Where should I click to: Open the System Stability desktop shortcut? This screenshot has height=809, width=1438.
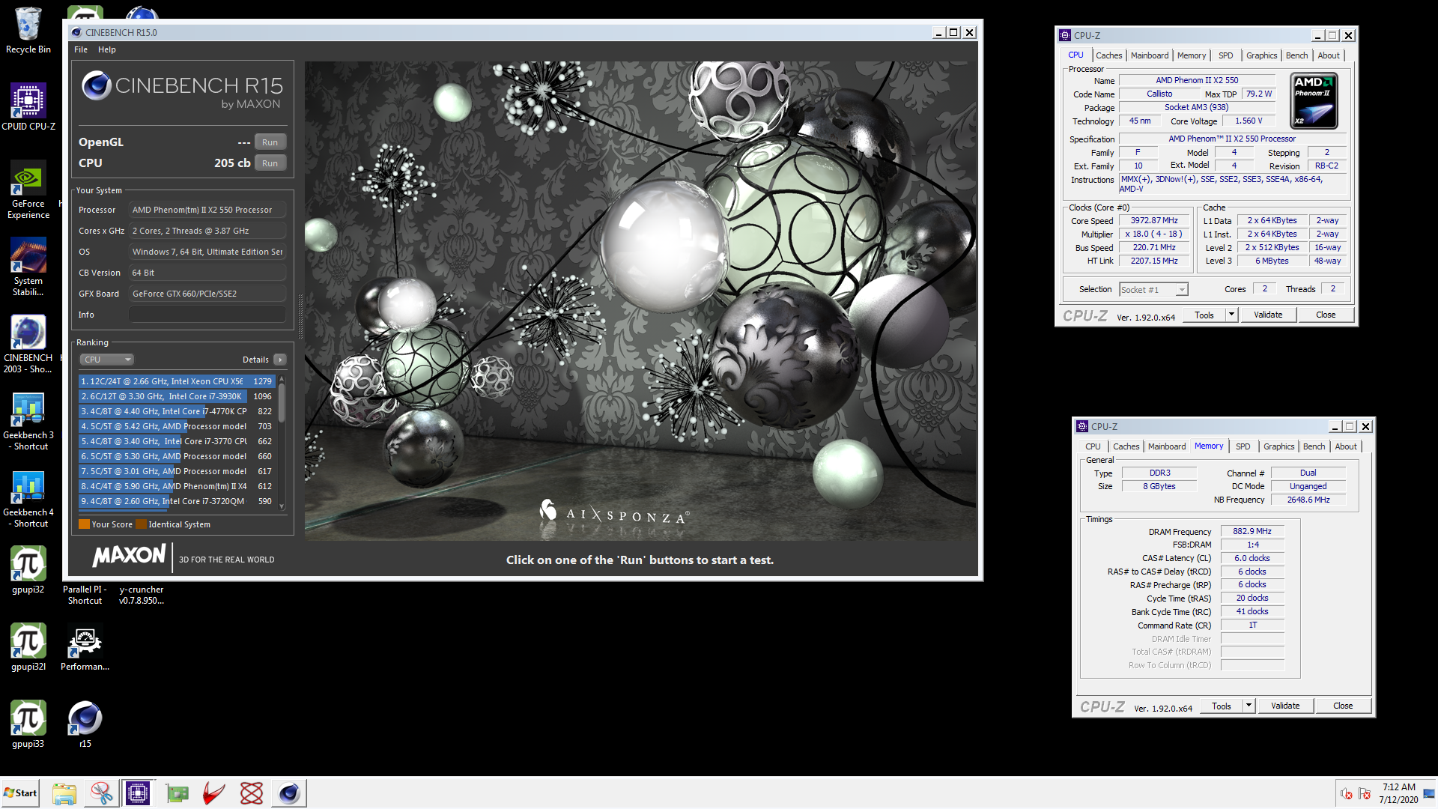28,267
